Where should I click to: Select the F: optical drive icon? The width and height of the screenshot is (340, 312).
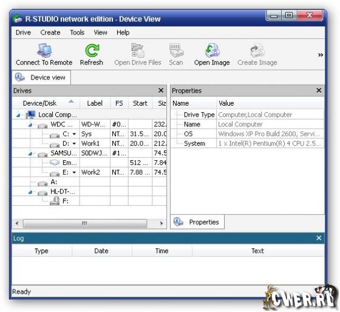(x=55, y=201)
